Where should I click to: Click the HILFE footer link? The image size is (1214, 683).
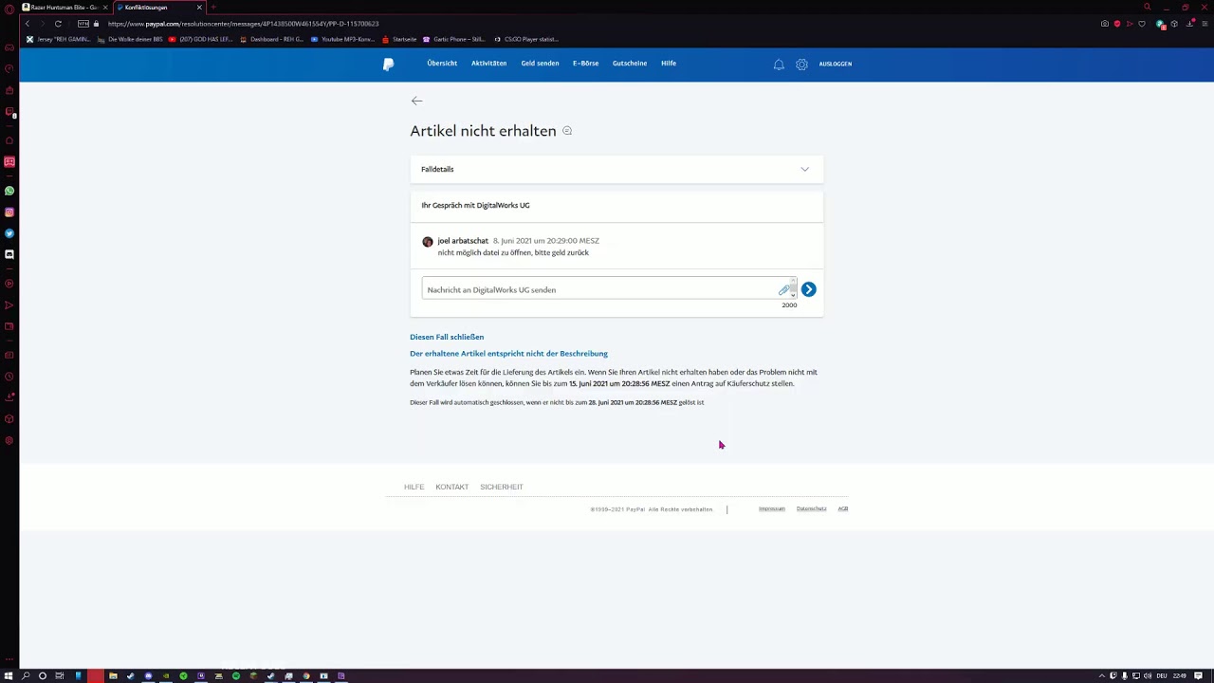[414, 487]
